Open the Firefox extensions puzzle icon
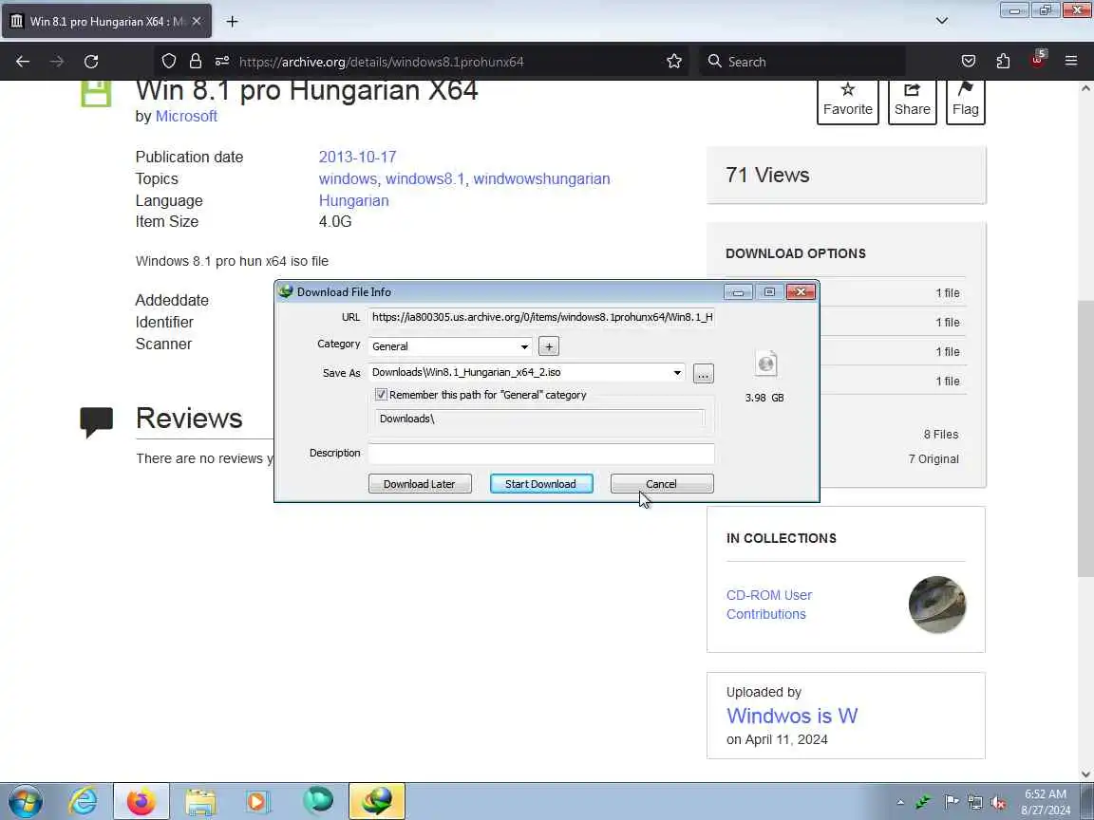This screenshot has height=820, width=1094. [1003, 62]
